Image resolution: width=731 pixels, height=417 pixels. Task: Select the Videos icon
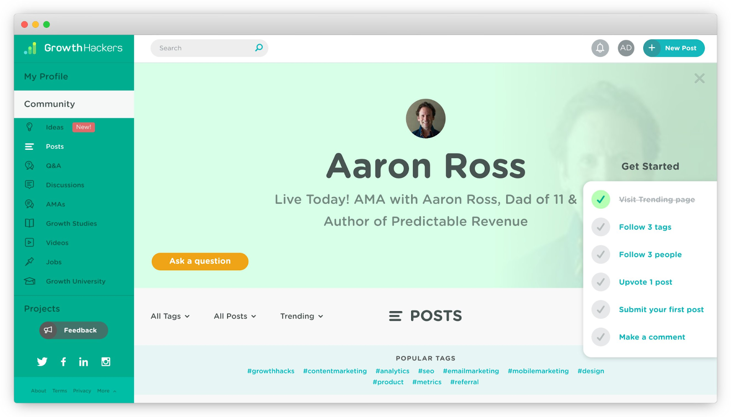point(29,243)
